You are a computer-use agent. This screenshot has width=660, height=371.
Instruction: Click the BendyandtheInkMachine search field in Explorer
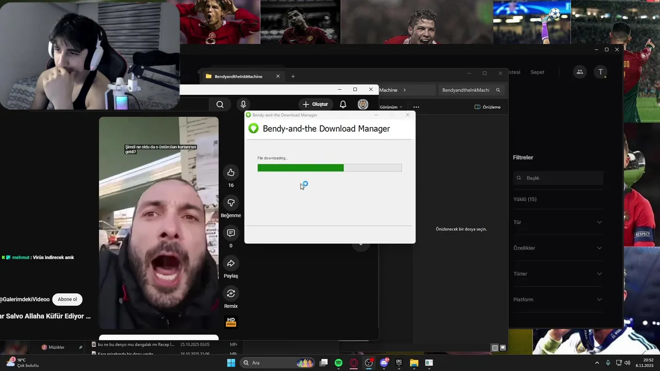click(x=471, y=90)
